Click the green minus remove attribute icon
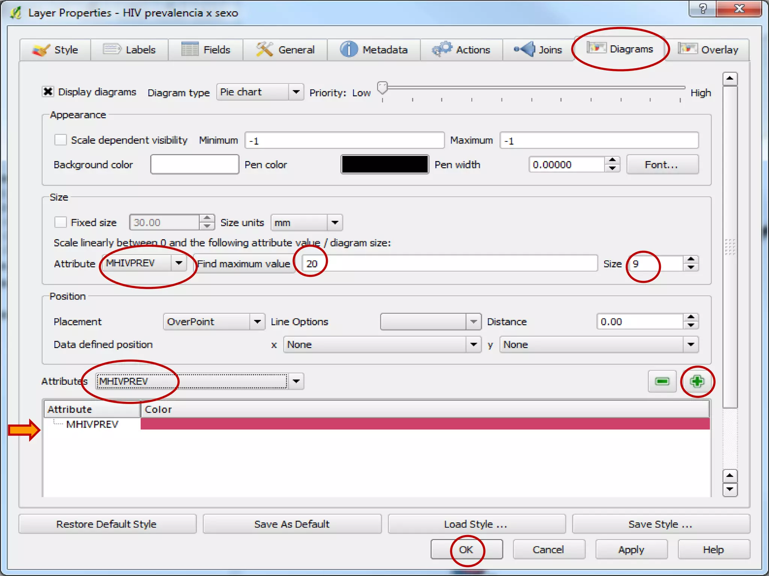This screenshot has height=576, width=769. pyautogui.click(x=662, y=381)
